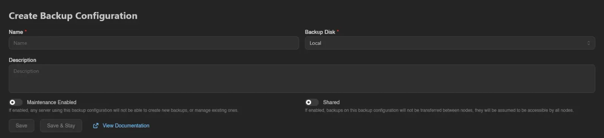The image size is (604, 138).
Task: Click the Description text area
Action: click(302, 78)
